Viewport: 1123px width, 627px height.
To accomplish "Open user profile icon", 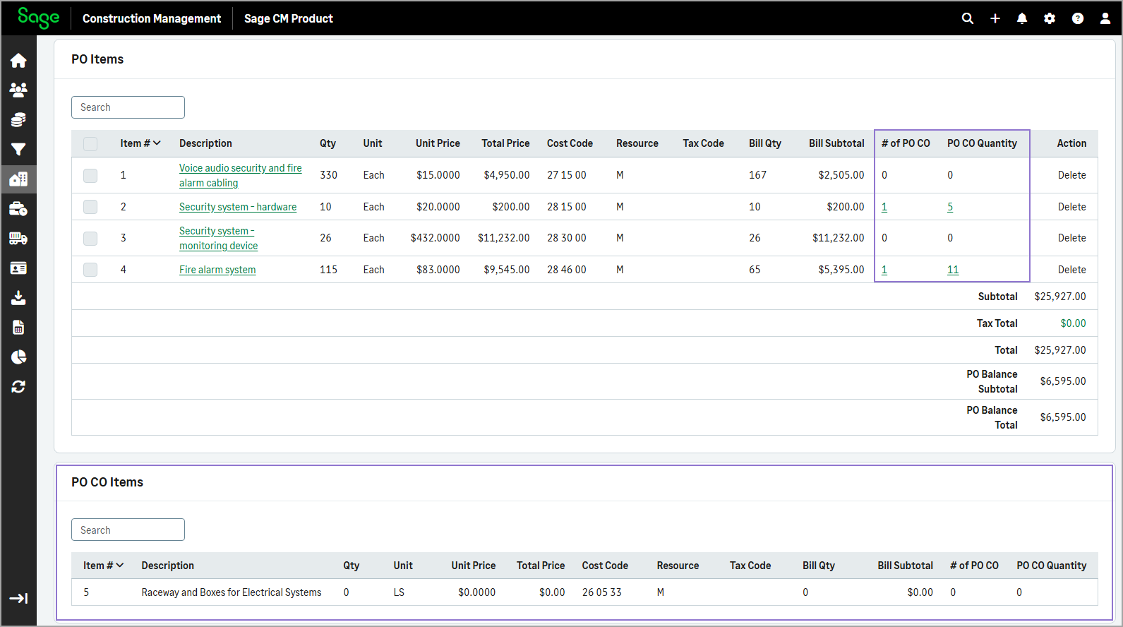I will (1105, 18).
